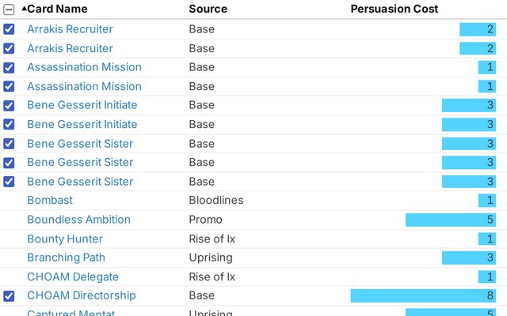
Task: Select the Promo source cell
Action: click(205, 220)
